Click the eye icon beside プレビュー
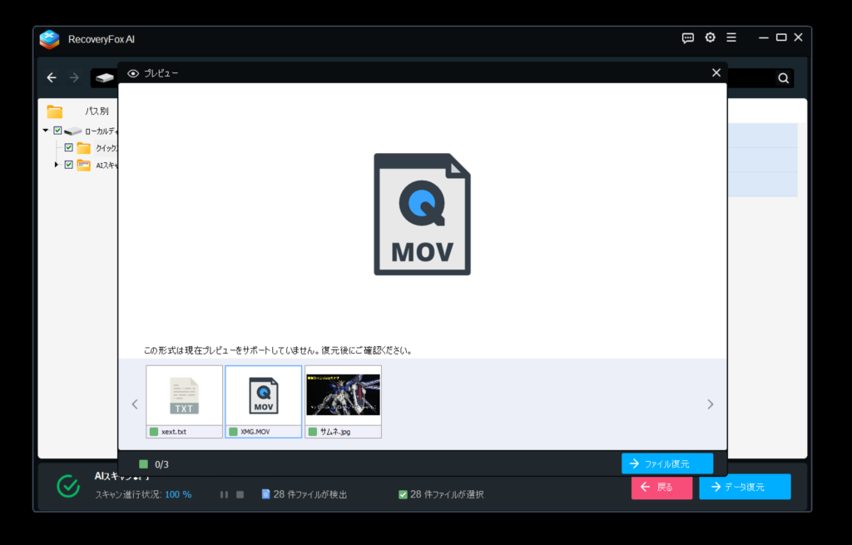 [x=133, y=73]
